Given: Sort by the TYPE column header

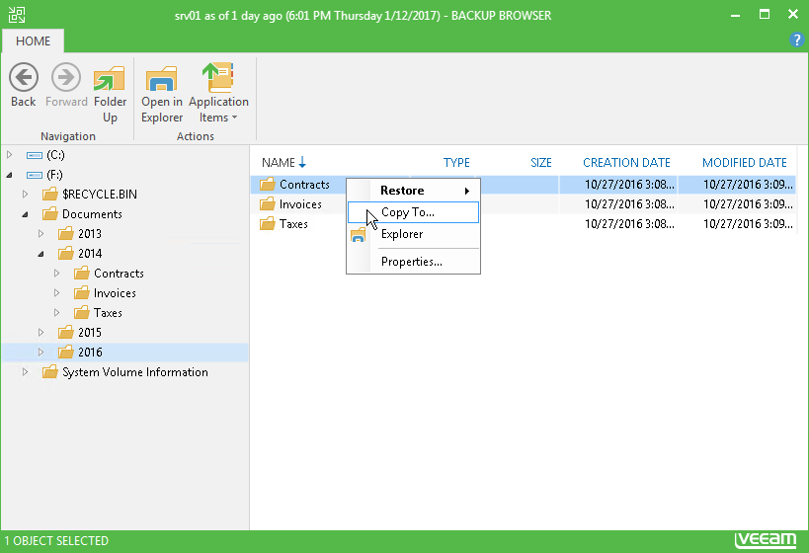Looking at the screenshot, I should tap(456, 163).
